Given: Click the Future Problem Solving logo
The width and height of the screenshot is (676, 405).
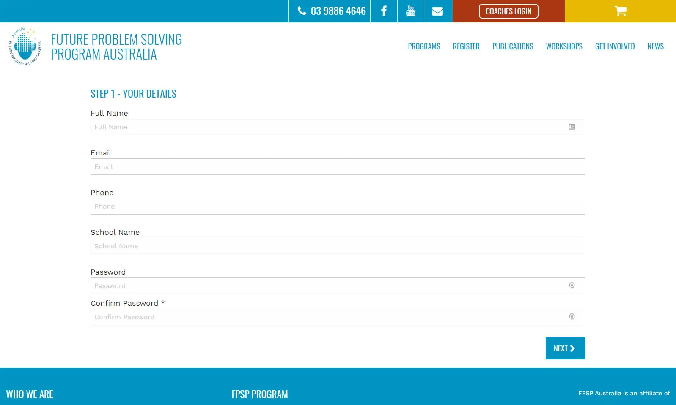Looking at the screenshot, I should (25, 47).
